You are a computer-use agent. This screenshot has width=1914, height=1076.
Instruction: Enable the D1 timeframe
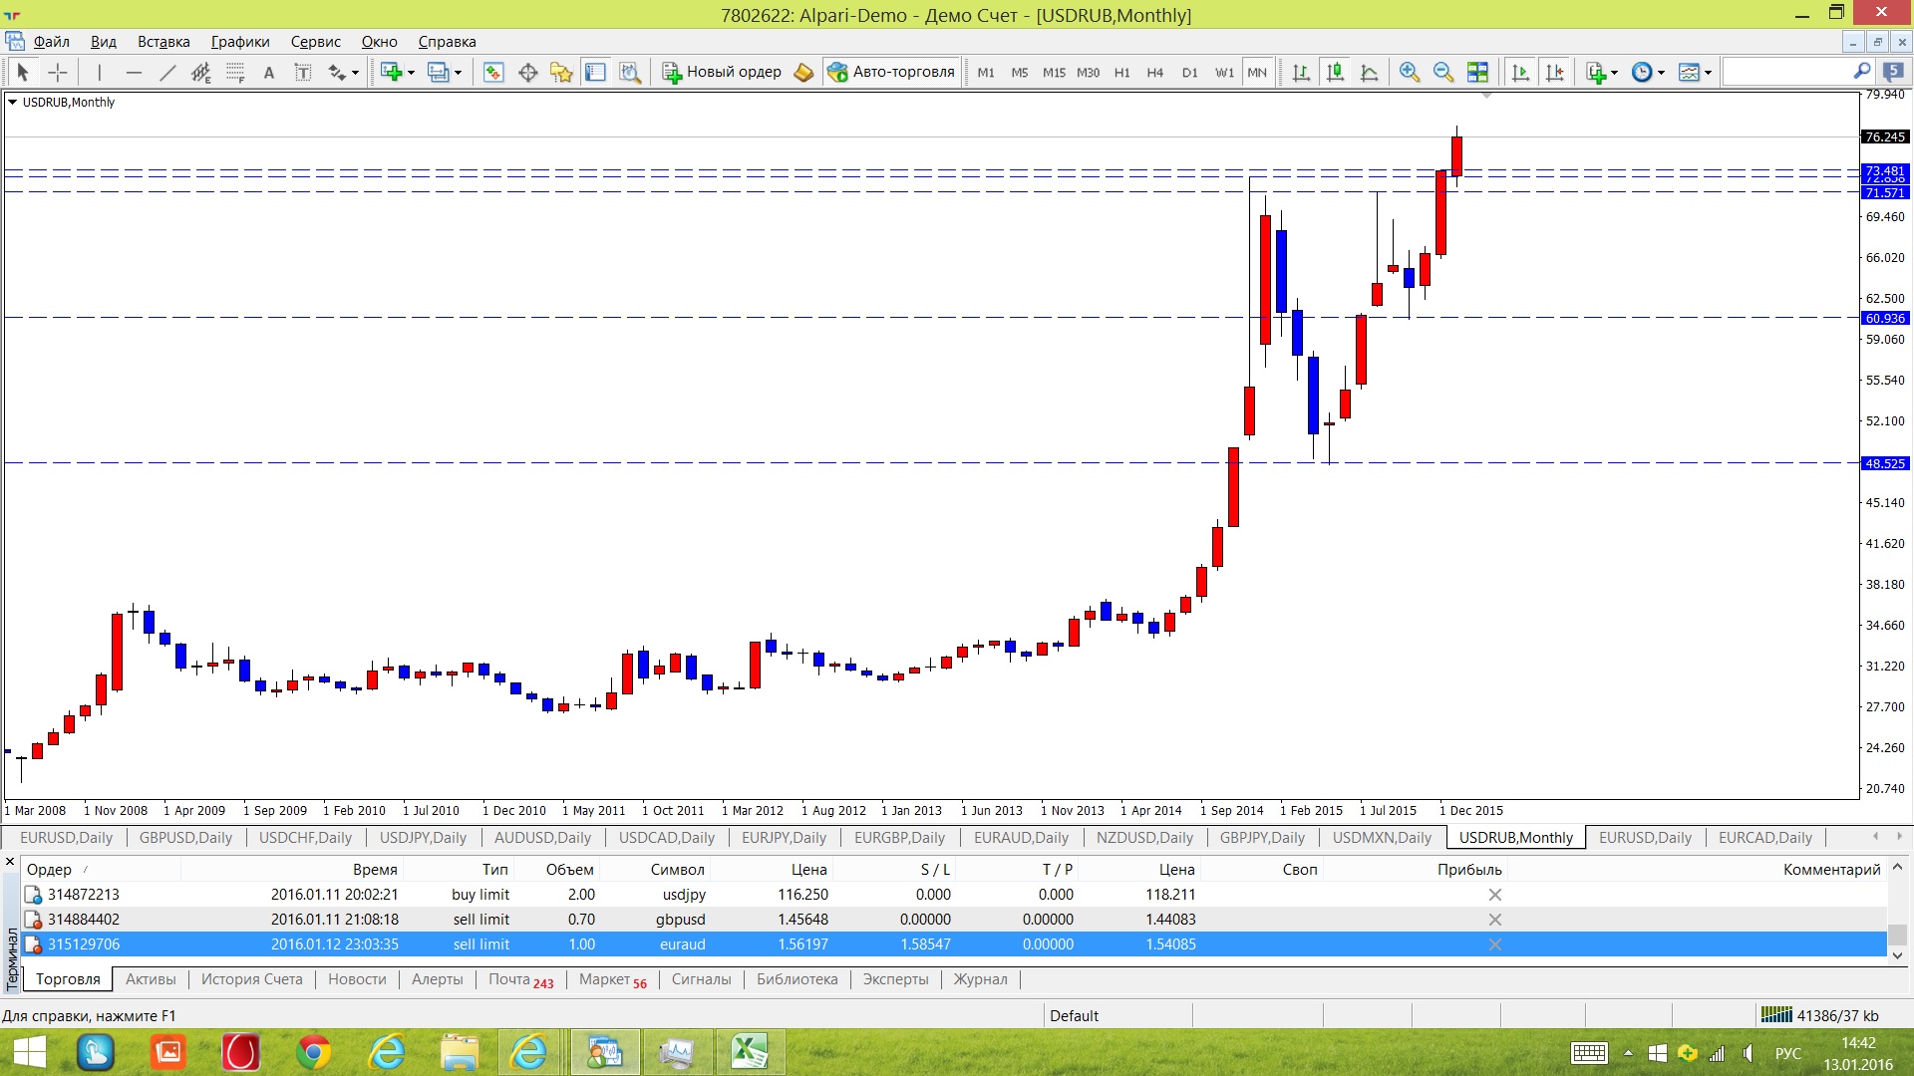(x=1189, y=73)
